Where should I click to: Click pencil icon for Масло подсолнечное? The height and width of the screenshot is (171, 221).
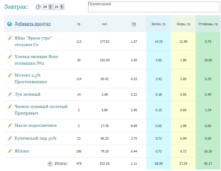pyautogui.click(x=10, y=126)
